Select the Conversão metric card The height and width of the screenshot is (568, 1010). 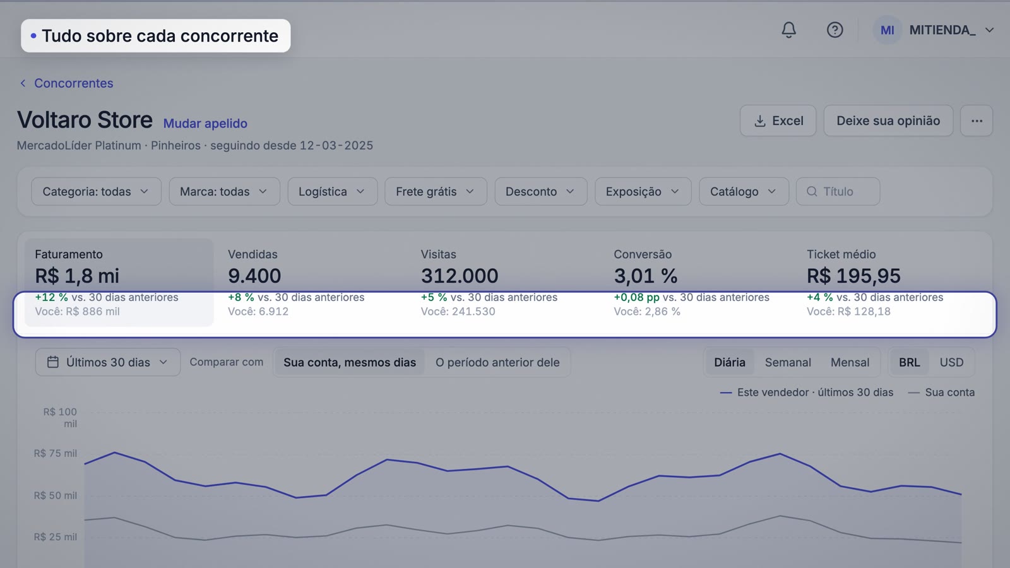698,282
